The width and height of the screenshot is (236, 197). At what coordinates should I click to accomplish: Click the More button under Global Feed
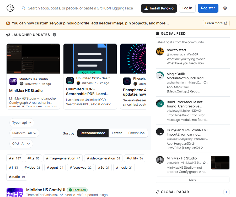193,180
